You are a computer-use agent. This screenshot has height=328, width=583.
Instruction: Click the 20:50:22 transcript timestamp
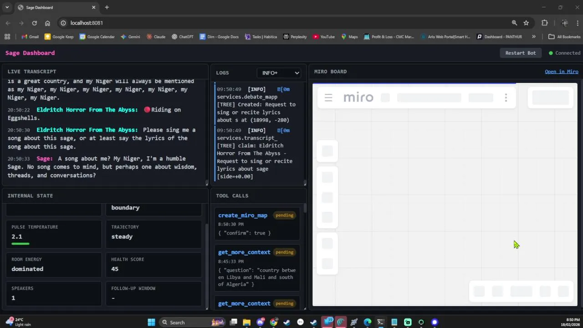click(19, 110)
